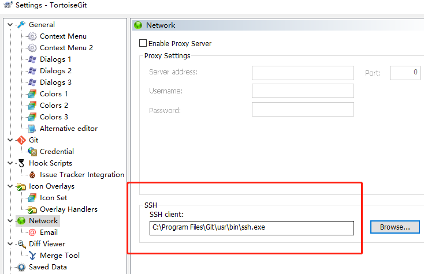Click the Saved Data gear icon
The width and height of the screenshot is (424, 274).
tap(21, 267)
